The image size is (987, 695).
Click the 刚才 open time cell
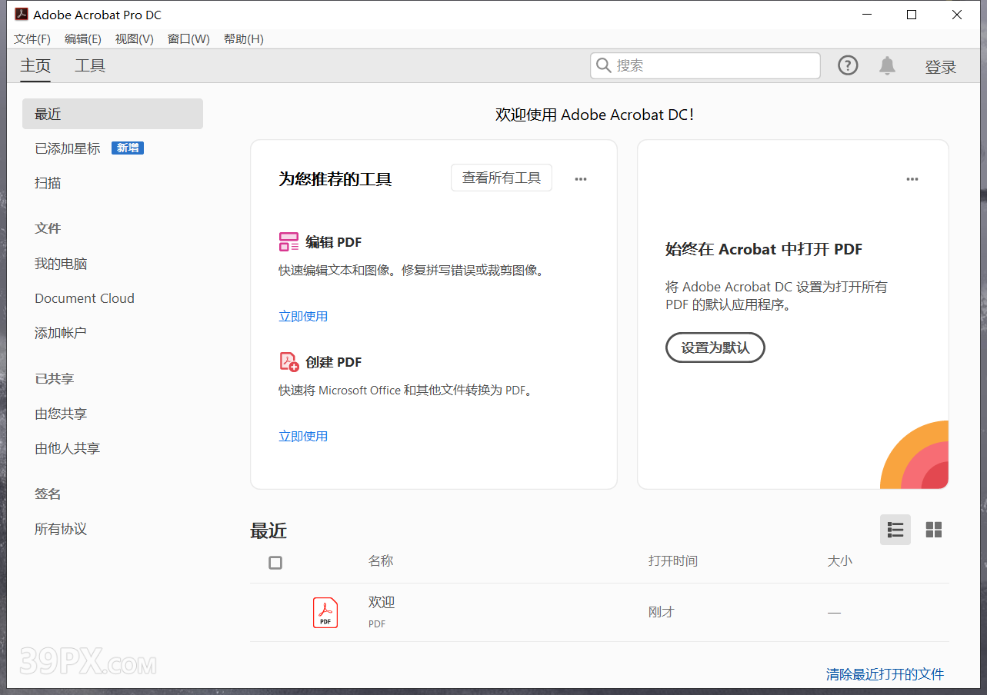(662, 613)
